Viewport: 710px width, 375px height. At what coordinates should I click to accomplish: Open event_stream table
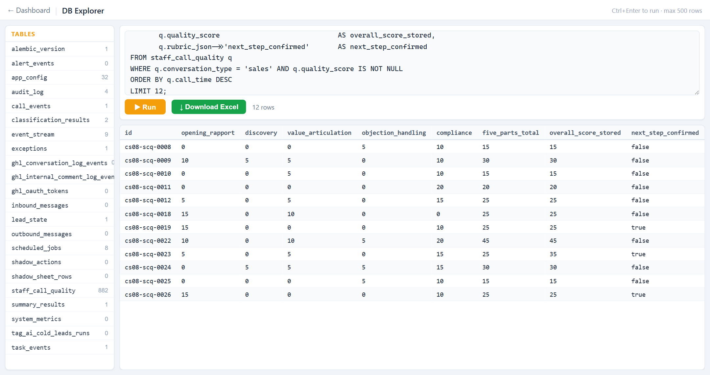coord(59,135)
